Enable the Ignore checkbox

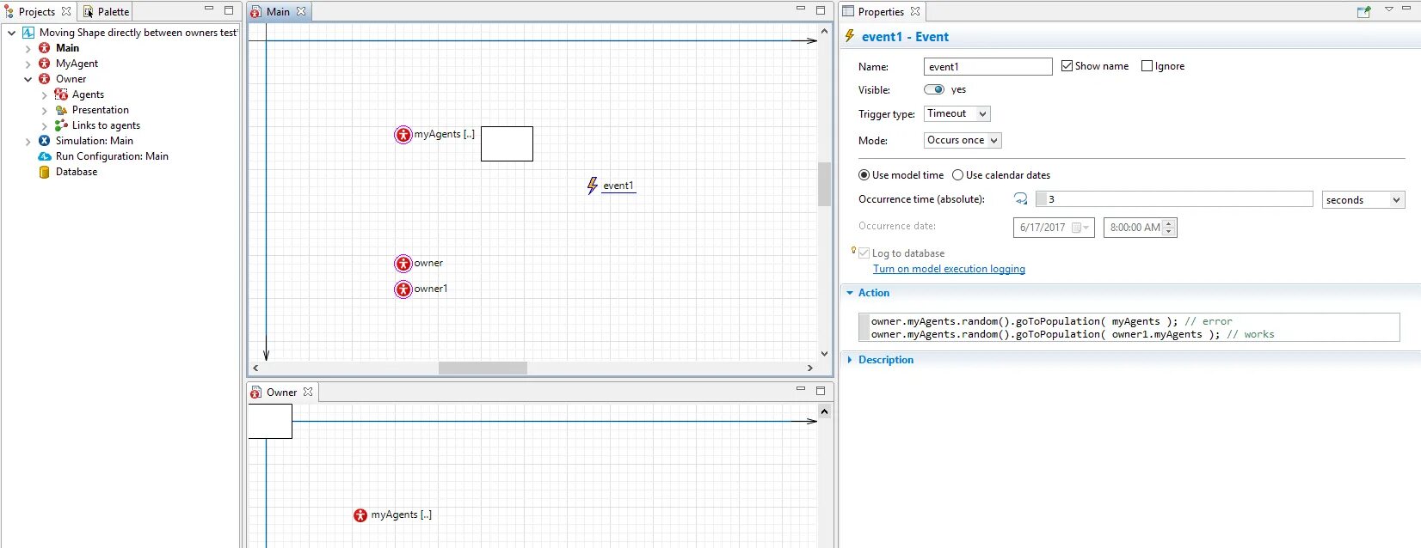pos(1147,66)
